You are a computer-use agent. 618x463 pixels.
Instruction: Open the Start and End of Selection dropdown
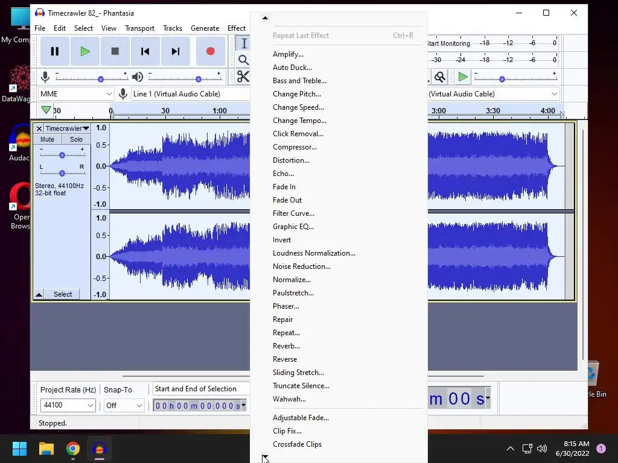(201, 389)
